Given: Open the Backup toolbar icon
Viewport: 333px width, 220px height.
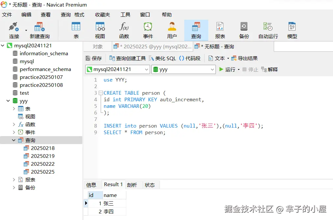Looking at the screenshot, I should click(244, 27).
